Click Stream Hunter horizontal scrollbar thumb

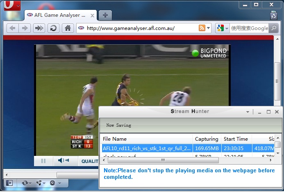coord(163,160)
